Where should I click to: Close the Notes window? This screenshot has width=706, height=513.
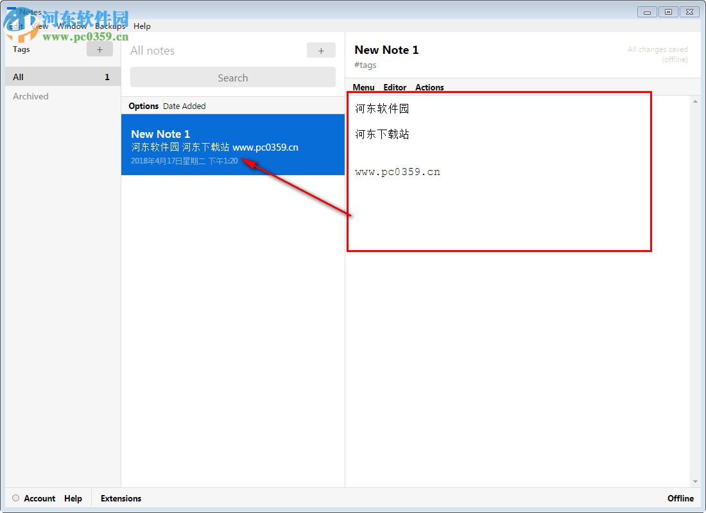click(689, 12)
